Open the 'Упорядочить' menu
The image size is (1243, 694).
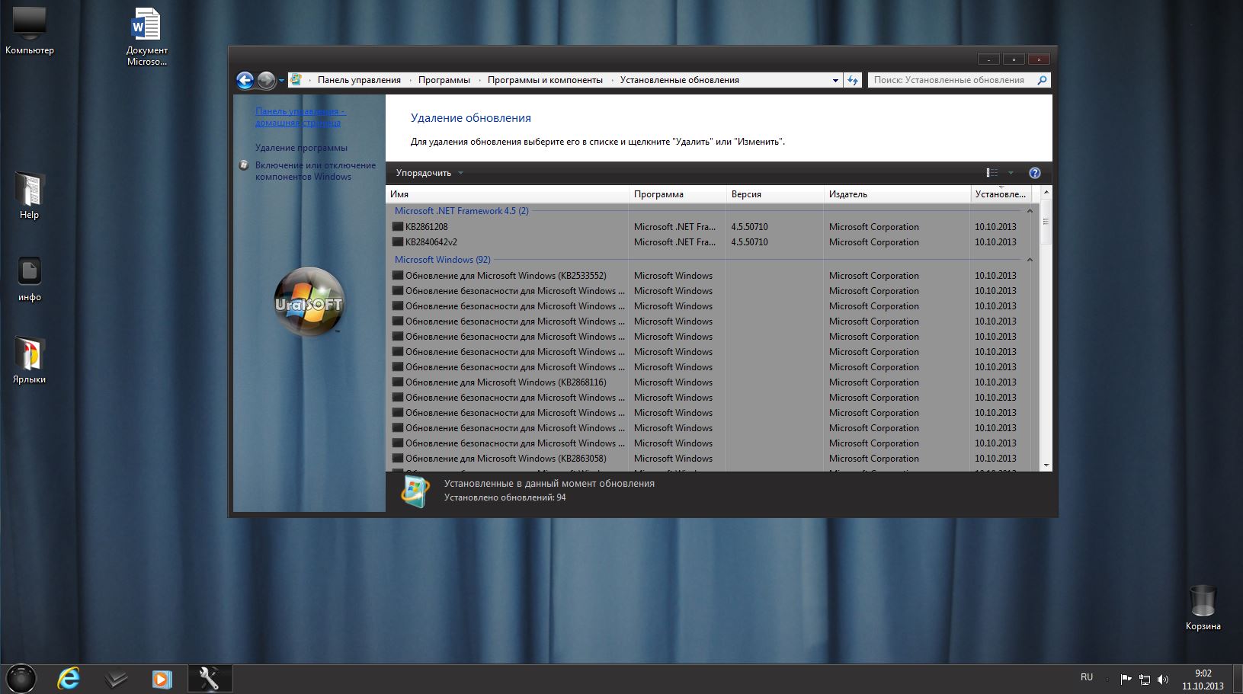429,173
